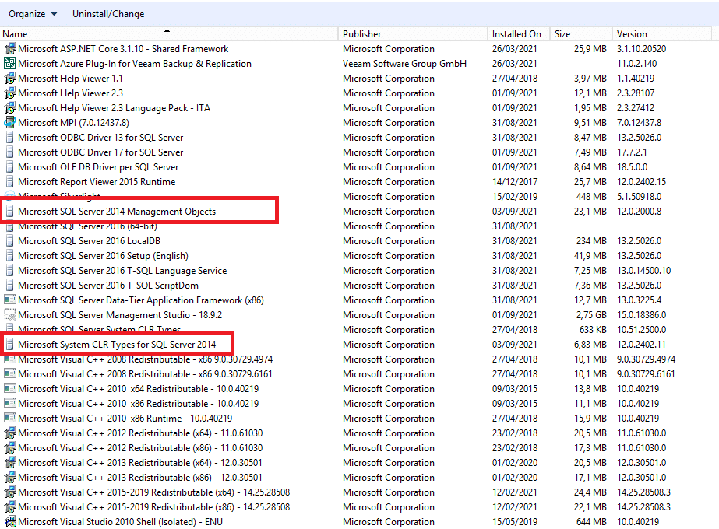Click the Visual Studio 2010 Shell (Isolated) icon
The width and height of the screenshot is (719, 529).
(9, 522)
